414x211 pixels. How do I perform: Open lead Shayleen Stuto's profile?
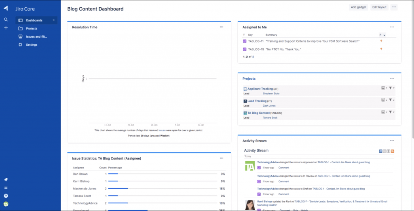coord(271,94)
